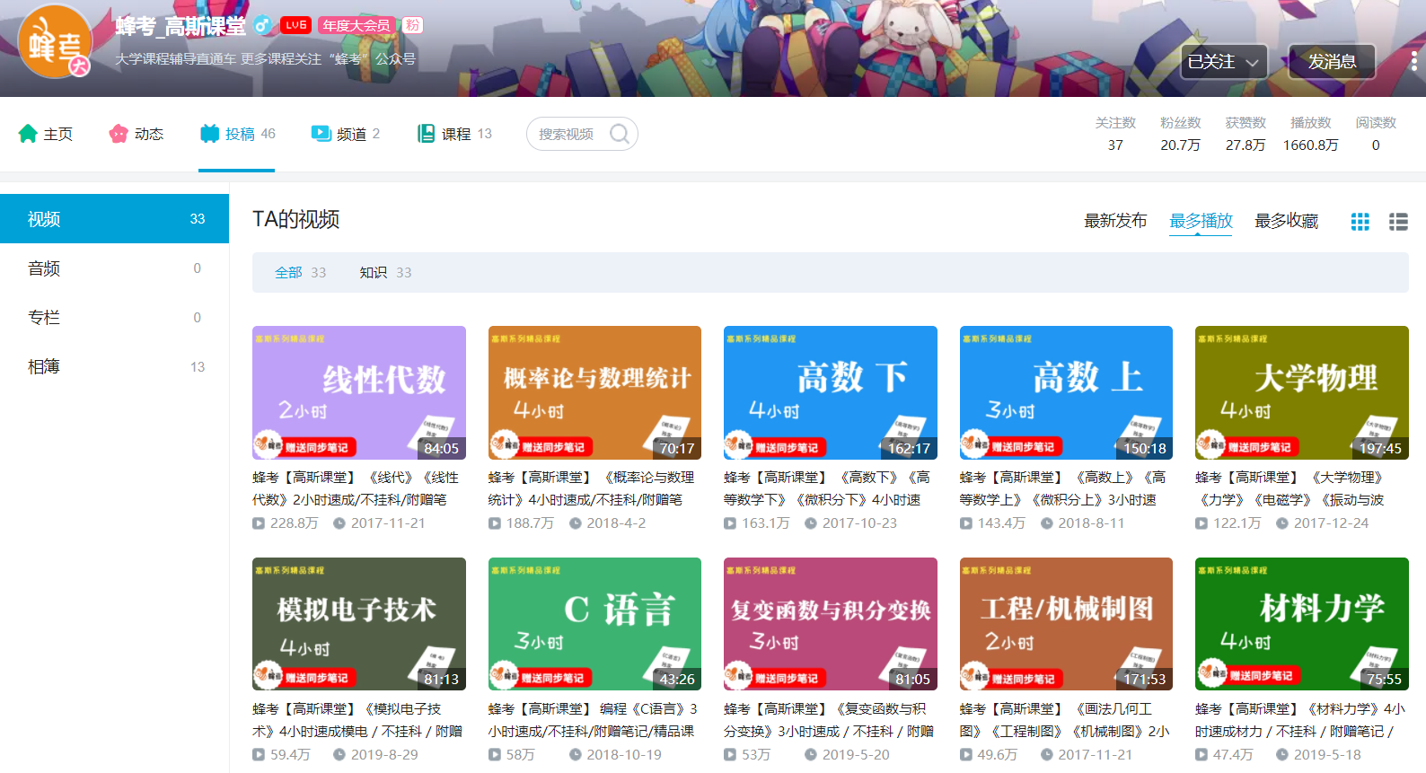Open 高数 下 video thumbnail
This screenshot has height=773, width=1426.
[x=831, y=392]
